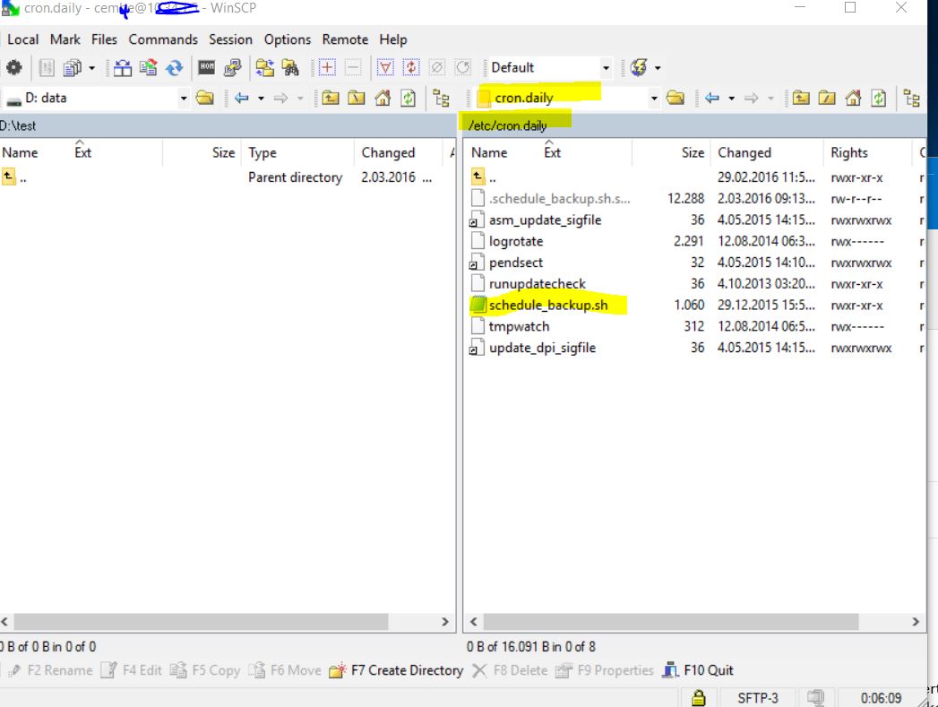Screen dimensions: 938x707
Task: Select pendsect file in remote panel
Action: point(516,263)
